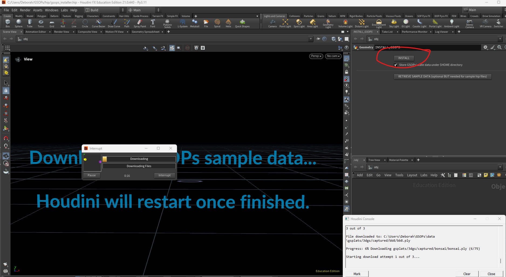Create a Spiral from the shelf
The image size is (506, 277).
pyautogui.click(x=217, y=23)
